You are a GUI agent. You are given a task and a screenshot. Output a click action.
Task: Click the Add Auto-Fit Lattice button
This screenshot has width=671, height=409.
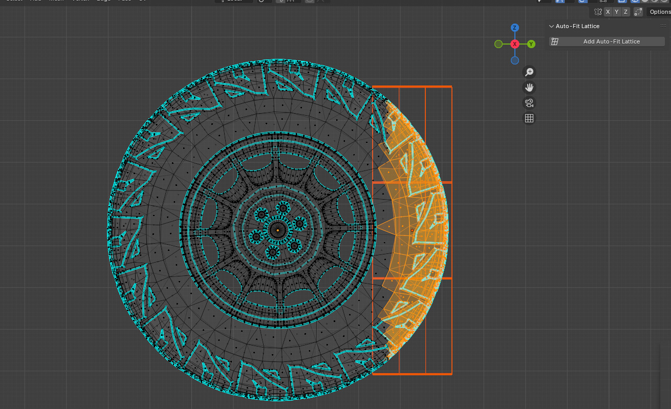click(x=607, y=41)
